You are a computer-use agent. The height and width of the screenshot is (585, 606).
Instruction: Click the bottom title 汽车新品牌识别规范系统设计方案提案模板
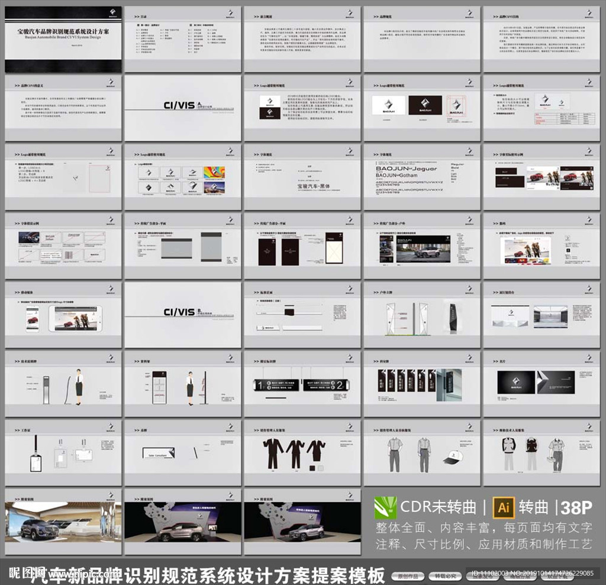click(208, 576)
